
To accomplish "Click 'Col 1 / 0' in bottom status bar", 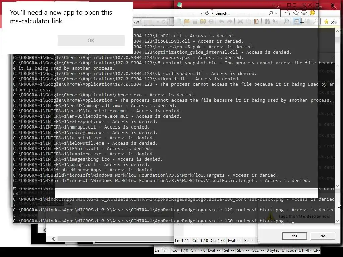I will click(180, 250).
